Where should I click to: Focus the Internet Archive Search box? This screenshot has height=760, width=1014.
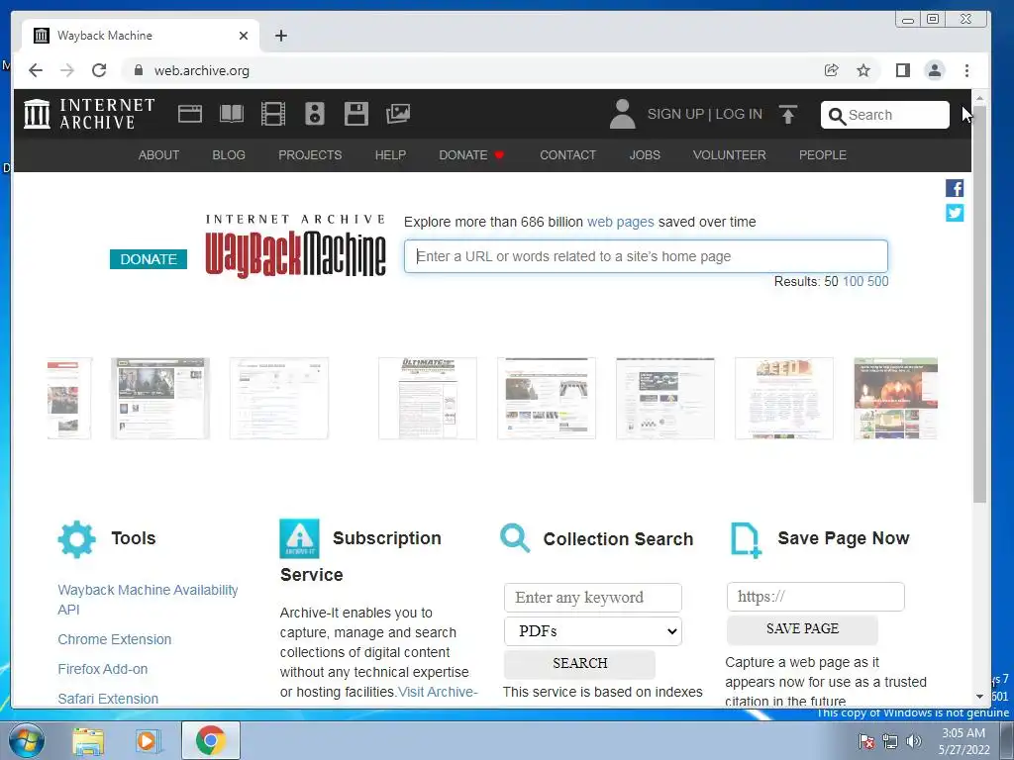click(884, 115)
